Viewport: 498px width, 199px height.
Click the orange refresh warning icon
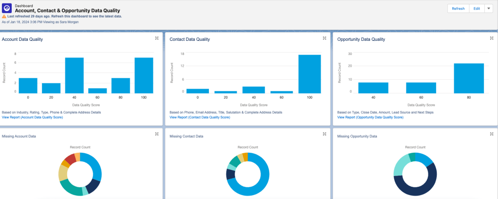[4, 16]
